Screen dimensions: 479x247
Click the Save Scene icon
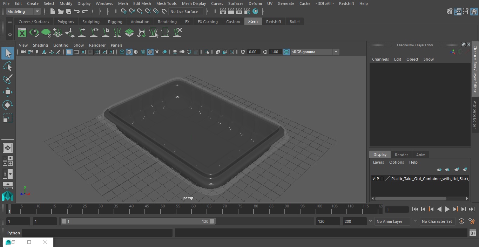[x=68, y=12]
